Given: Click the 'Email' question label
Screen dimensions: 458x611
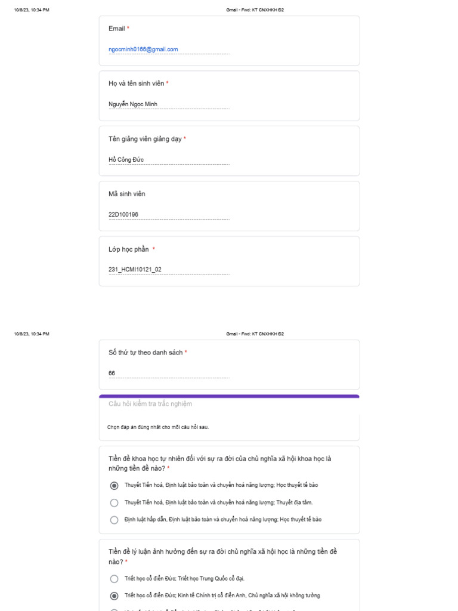Looking at the screenshot, I should tap(117, 29).
